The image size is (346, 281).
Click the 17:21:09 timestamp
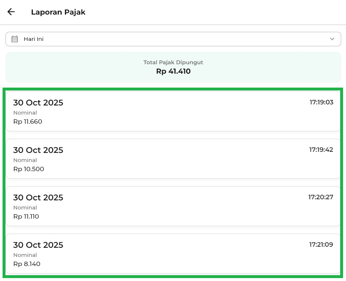[x=321, y=245]
